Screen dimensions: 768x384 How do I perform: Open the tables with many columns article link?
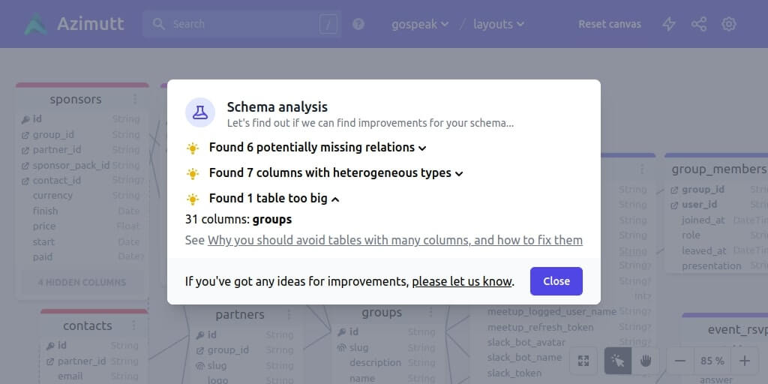coord(394,241)
